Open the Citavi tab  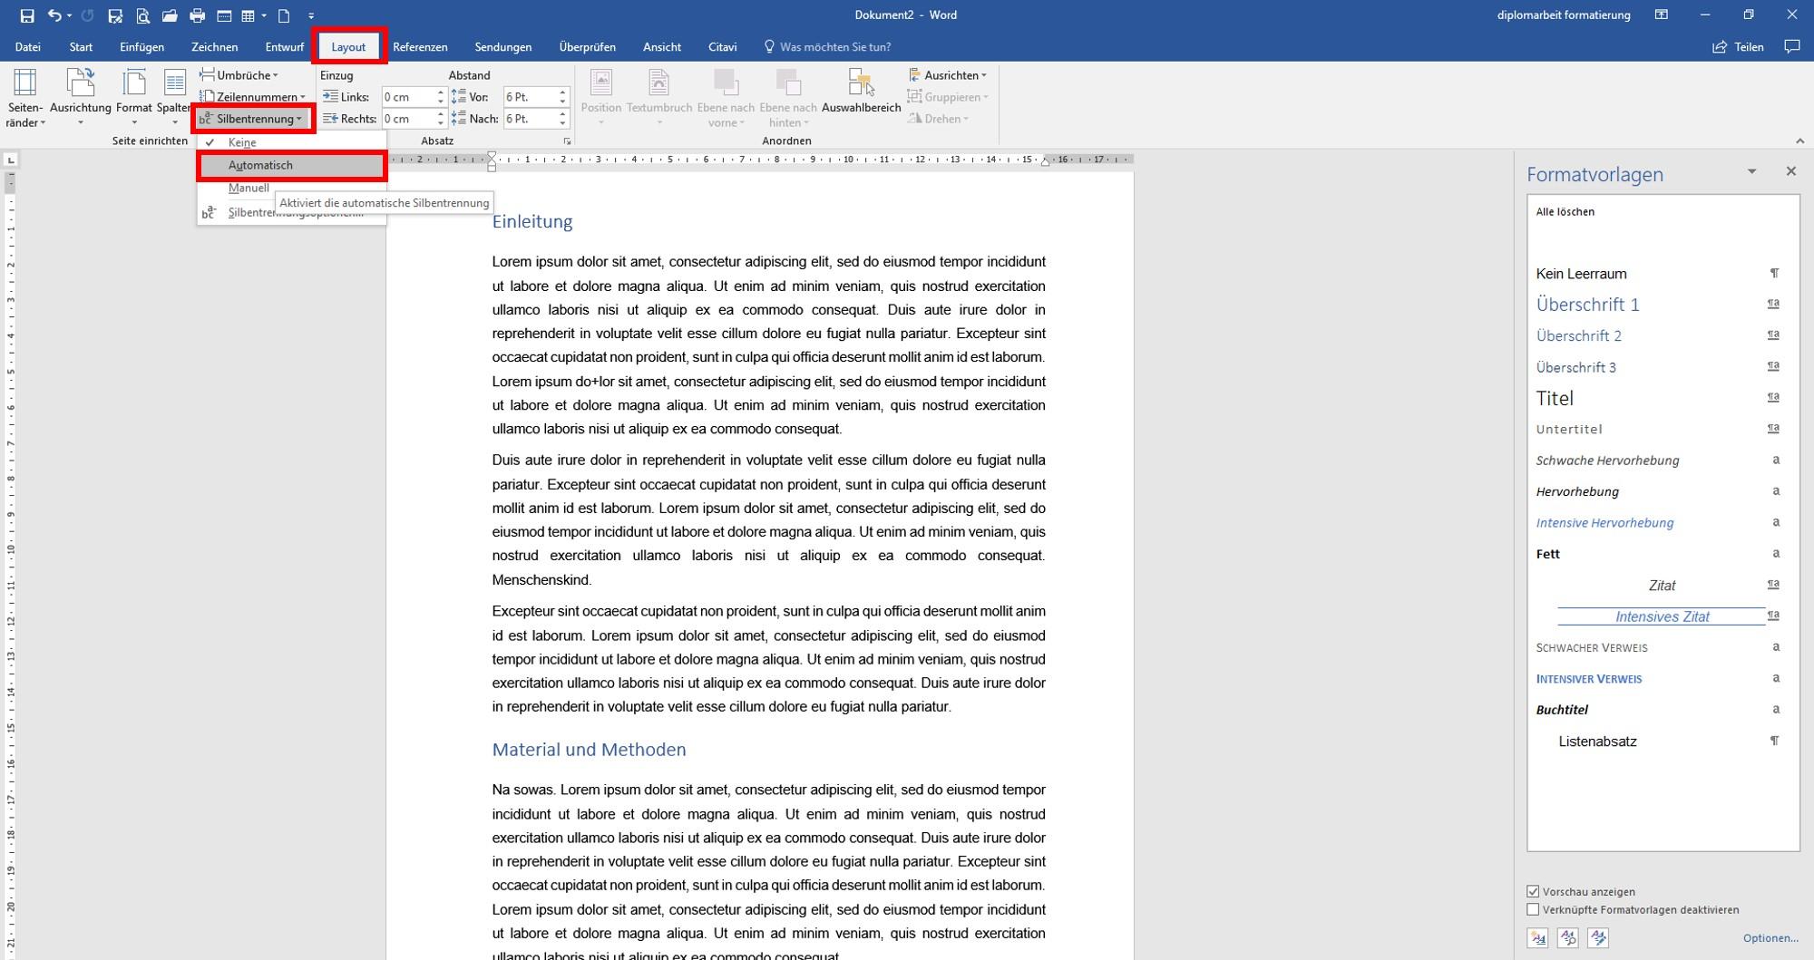(x=722, y=46)
